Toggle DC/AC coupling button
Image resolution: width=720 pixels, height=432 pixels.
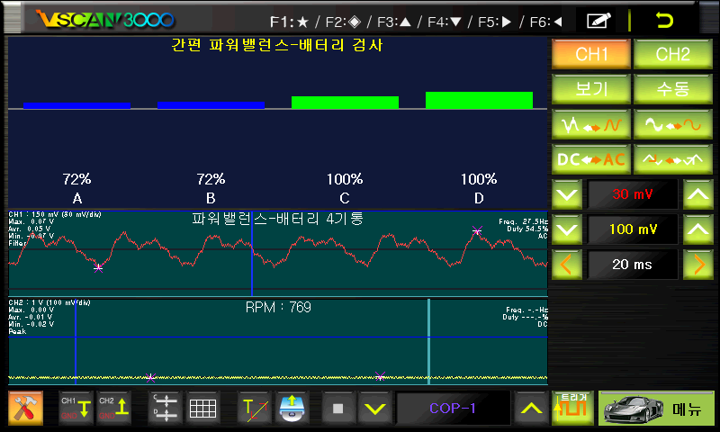pos(589,158)
